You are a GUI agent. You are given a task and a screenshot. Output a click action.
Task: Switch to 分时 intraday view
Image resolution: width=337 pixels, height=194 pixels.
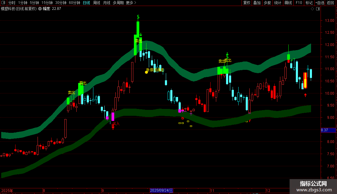(x=12, y=3)
